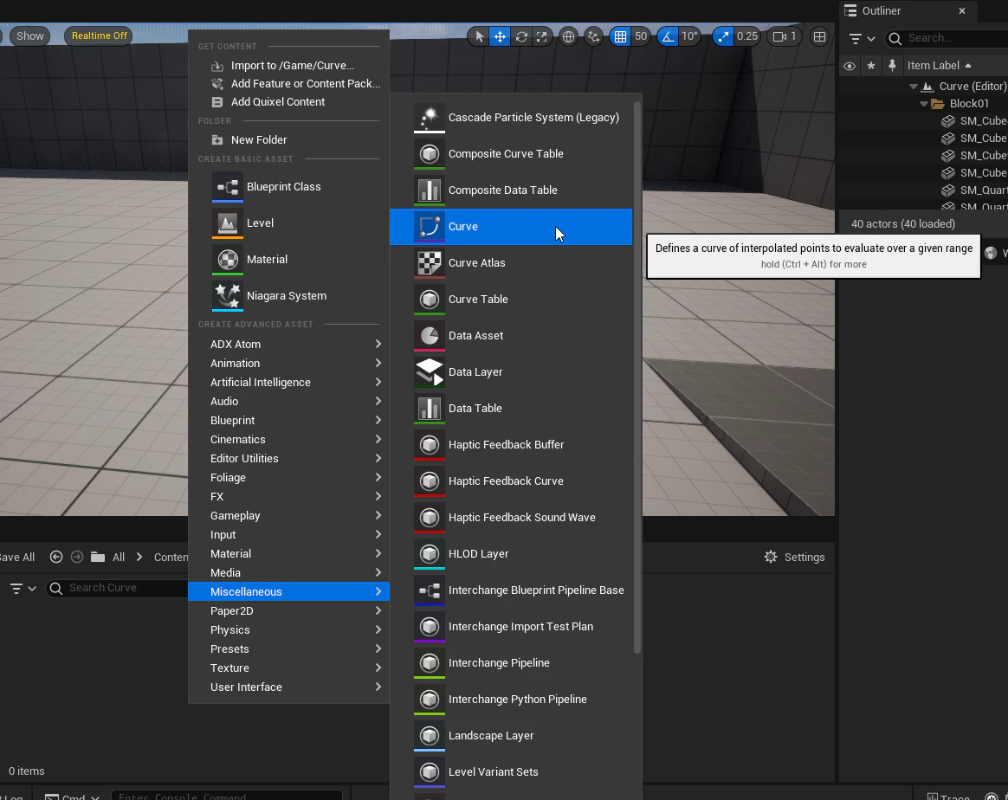
Task: Collapse the Block01 folder in Outliner
Action: (x=924, y=103)
